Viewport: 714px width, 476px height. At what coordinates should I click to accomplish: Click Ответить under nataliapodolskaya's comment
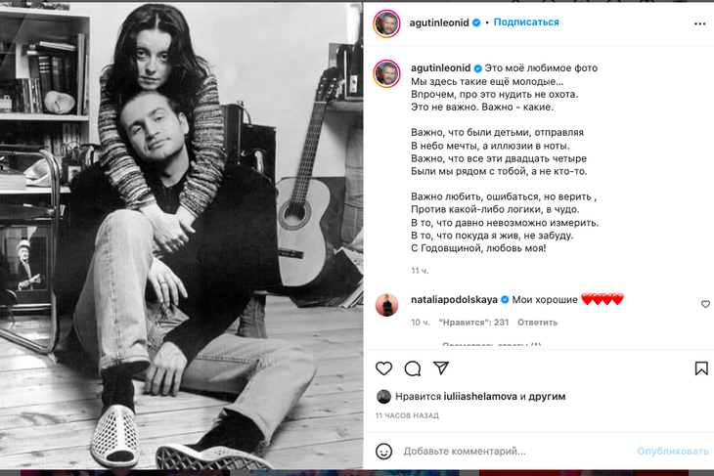click(x=537, y=323)
